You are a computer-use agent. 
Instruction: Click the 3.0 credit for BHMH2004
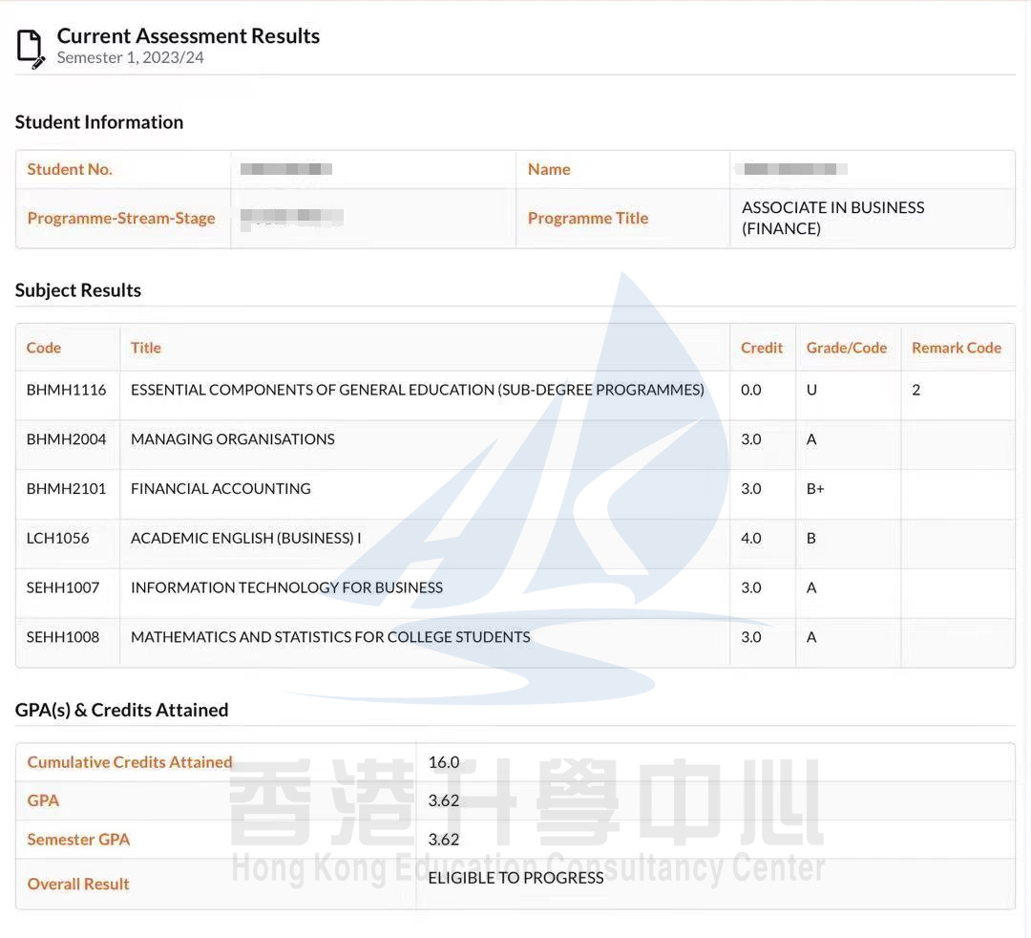click(x=751, y=439)
